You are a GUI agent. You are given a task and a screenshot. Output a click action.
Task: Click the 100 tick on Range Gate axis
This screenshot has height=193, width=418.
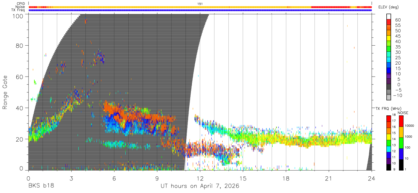[17, 16]
